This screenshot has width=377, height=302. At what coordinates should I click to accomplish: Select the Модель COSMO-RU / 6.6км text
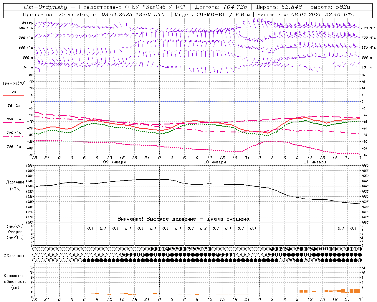(x=212, y=14)
